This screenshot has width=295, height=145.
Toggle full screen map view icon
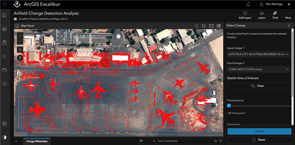211,26
